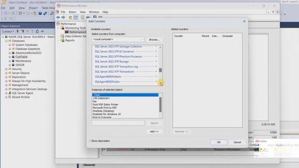Click the scrollbar thumb of available counters list
299x168 pixels.
pyautogui.click(x=160, y=70)
